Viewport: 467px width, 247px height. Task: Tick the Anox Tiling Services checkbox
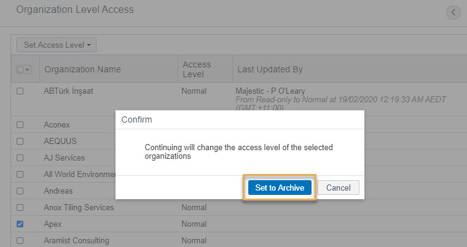tap(20, 207)
